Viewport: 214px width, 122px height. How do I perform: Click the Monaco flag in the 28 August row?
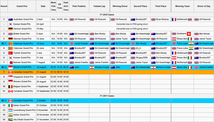[10, 82]
